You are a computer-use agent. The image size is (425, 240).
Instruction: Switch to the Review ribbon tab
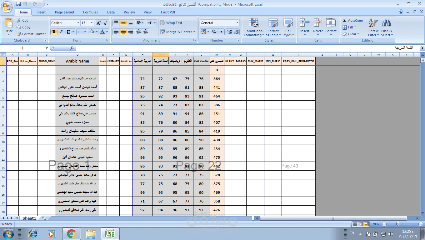click(129, 12)
